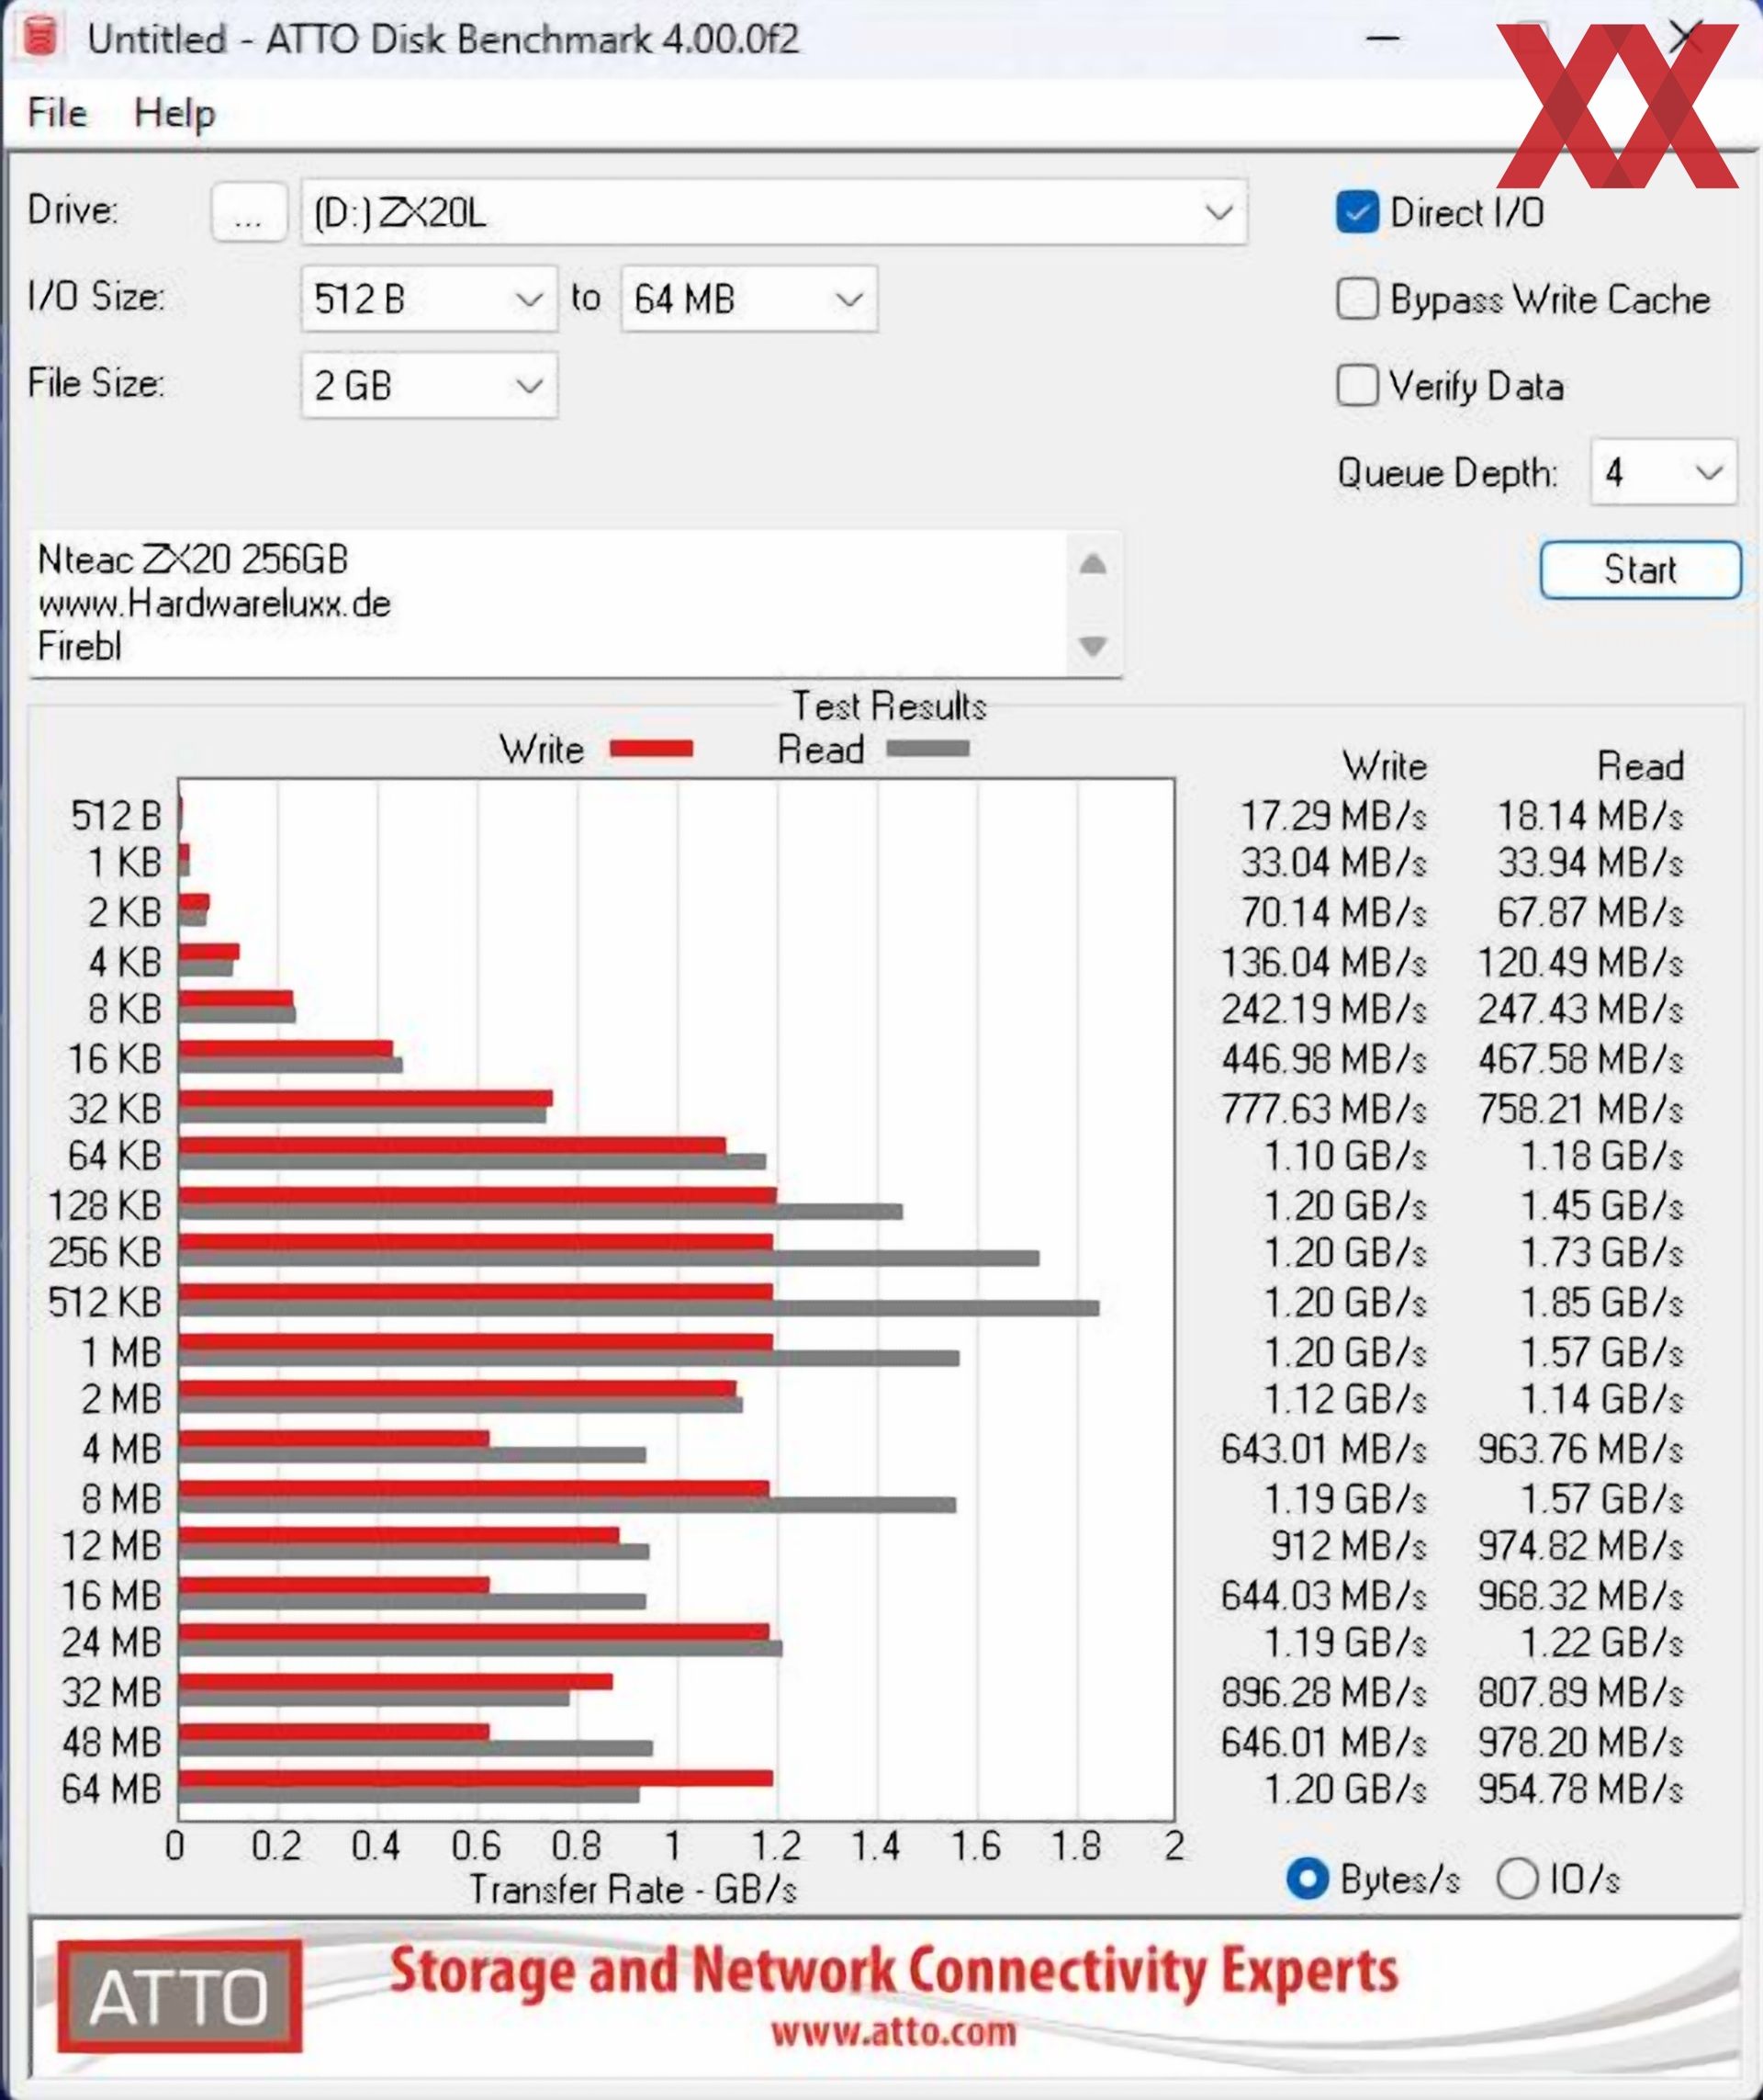
Task: Click the 896.28 MB/s write value
Action: point(1323,1692)
